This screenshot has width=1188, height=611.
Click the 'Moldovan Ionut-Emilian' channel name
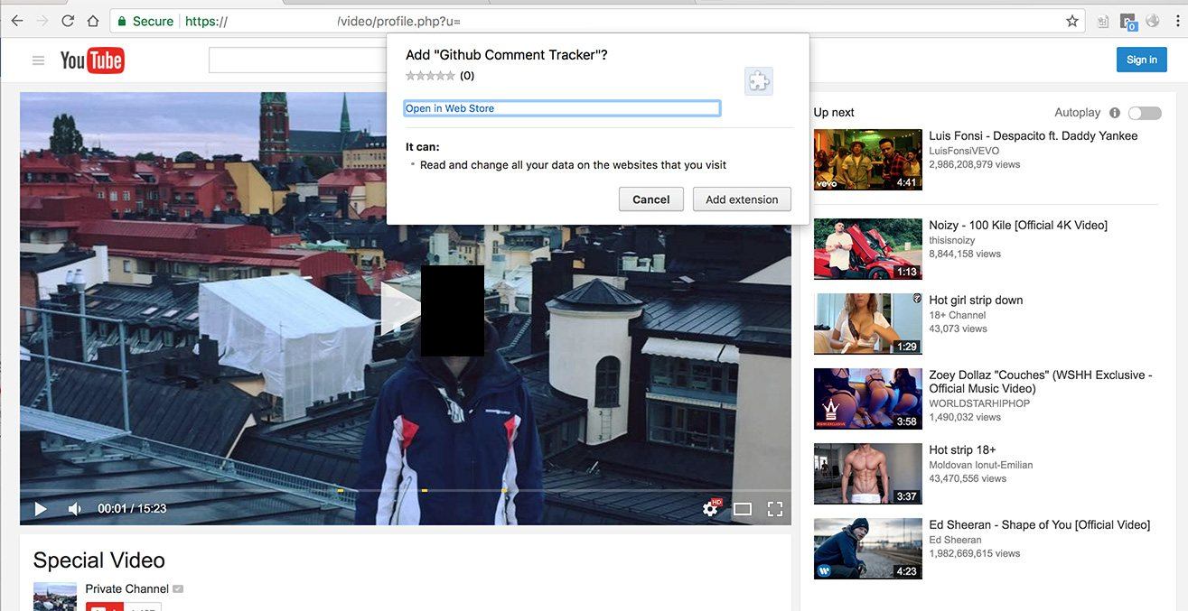point(981,465)
